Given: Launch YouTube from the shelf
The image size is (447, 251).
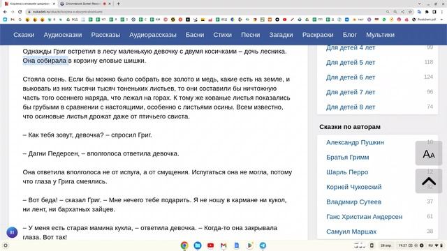Looking at the screenshot, I should click(211, 245).
